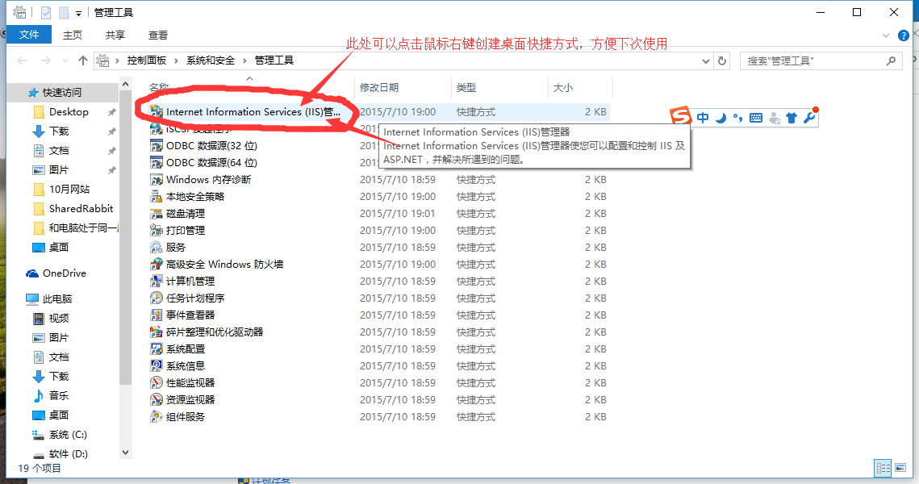Open the SharedRabbit folder

pyautogui.click(x=81, y=209)
